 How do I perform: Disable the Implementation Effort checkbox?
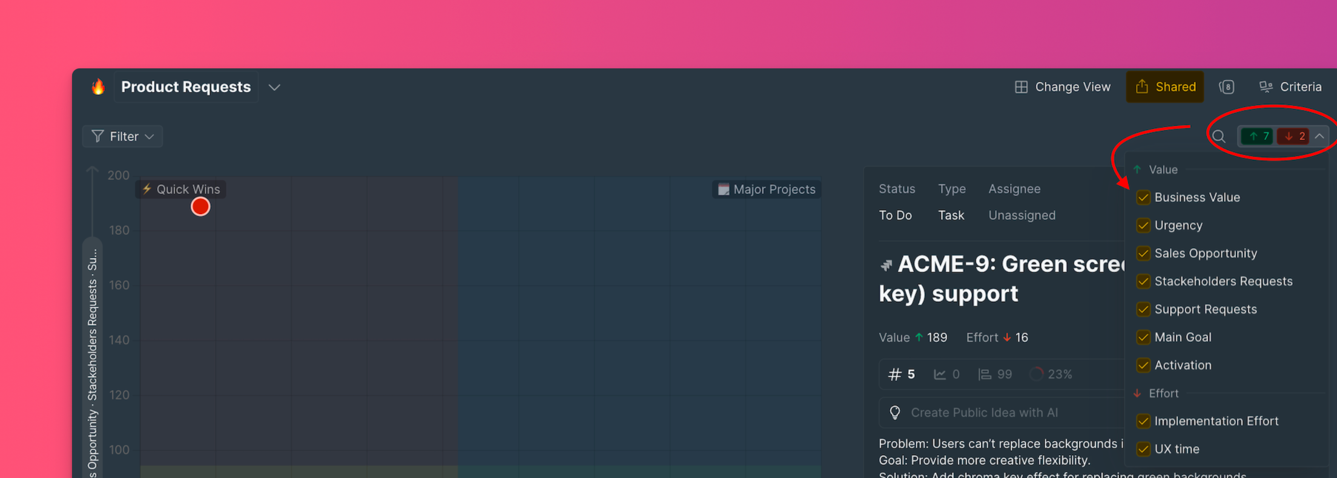(1143, 421)
